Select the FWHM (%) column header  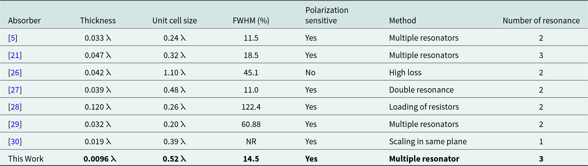tap(251, 21)
